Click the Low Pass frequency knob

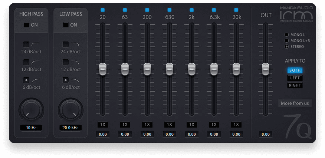pos(70,109)
